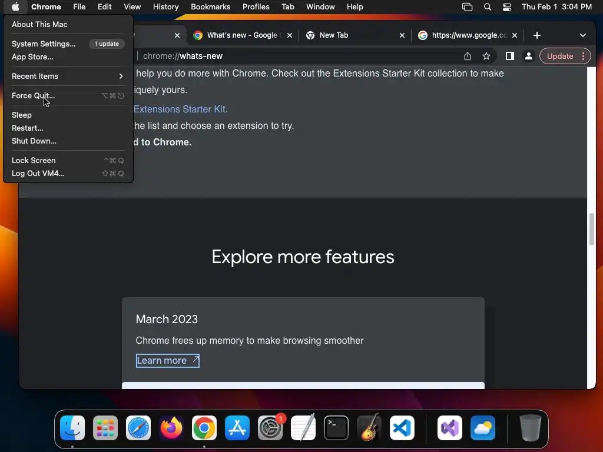Open the Window menu
This screenshot has width=603, height=452.
[320, 7]
